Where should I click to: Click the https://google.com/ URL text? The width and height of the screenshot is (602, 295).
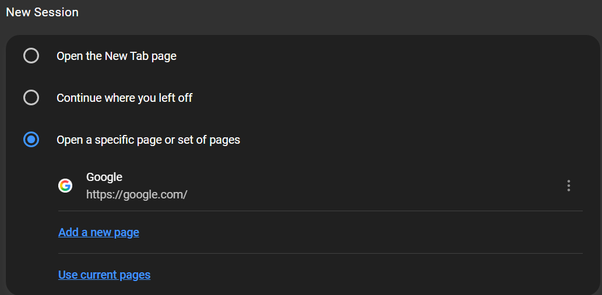pos(136,194)
